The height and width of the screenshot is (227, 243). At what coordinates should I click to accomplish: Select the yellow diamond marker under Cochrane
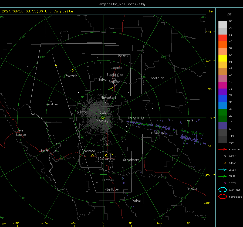coord(92,156)
